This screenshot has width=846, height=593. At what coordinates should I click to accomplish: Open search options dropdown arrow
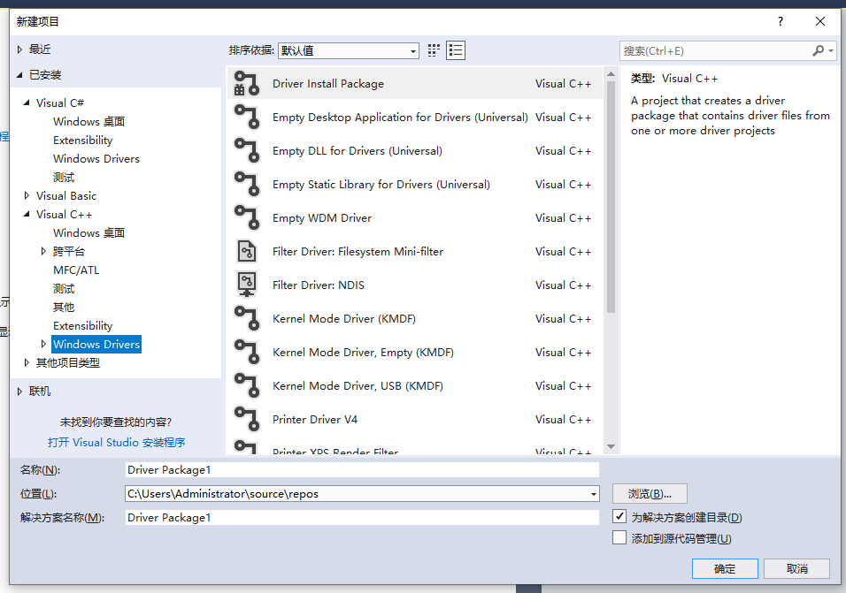[x=831, y=50]
